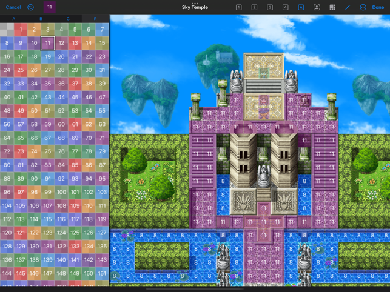Pick region swatch 15
This screenshot has width=390, height=292.
tap(103, 43)
